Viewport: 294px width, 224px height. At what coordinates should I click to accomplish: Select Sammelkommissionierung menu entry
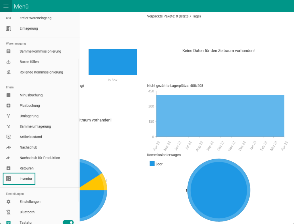coord(40,51)
